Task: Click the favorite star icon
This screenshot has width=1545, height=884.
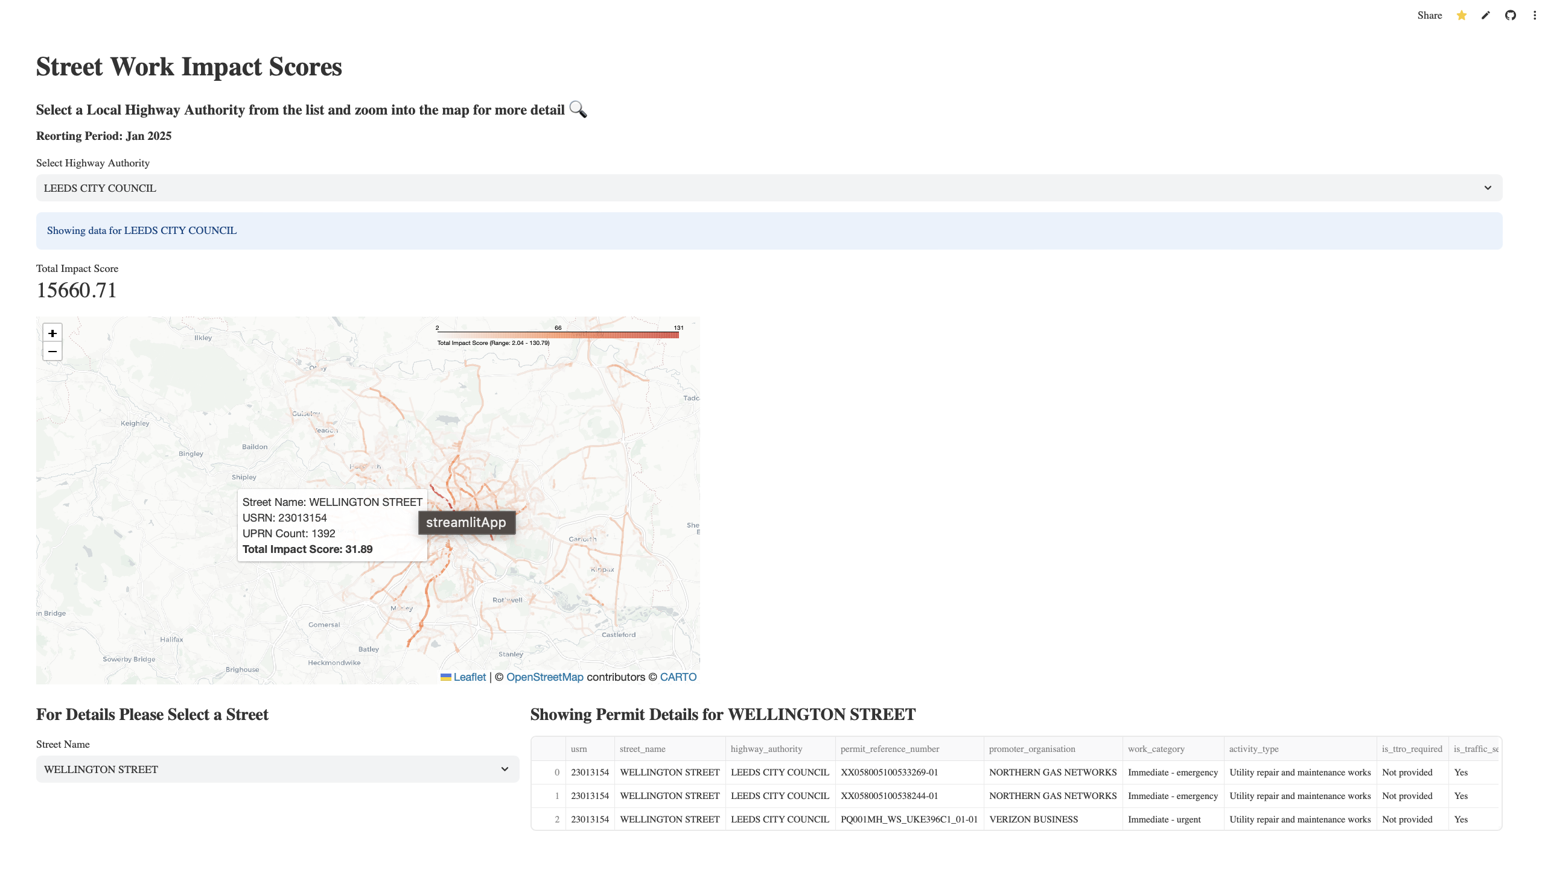Action: [1461, 16]
